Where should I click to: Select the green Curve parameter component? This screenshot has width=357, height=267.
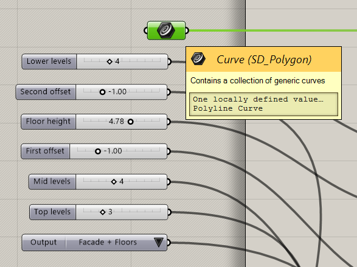(x=166, y=30)
